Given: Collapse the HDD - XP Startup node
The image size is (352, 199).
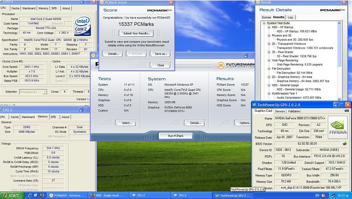Looking at the screenshot, I should pos(269,27).
